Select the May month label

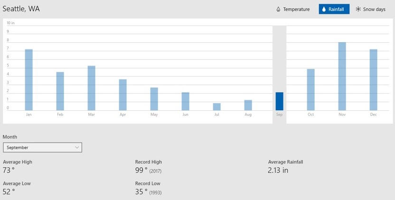coord(154,114)
